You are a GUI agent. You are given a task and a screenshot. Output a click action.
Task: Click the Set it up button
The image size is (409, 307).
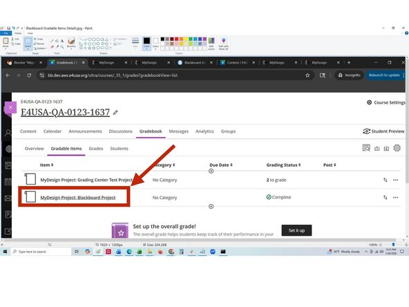pos(296,230)
